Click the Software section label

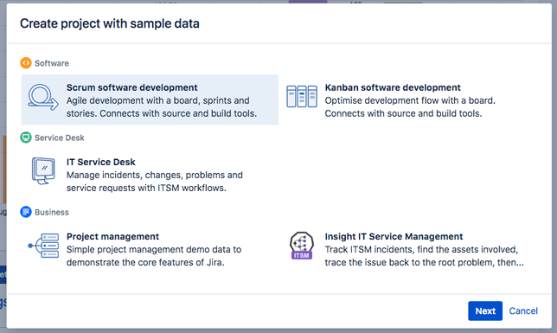point(52,63)
